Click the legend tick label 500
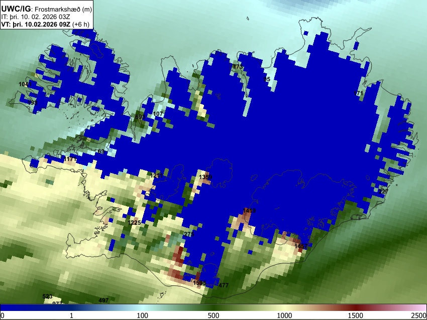 tap(213, 315)
